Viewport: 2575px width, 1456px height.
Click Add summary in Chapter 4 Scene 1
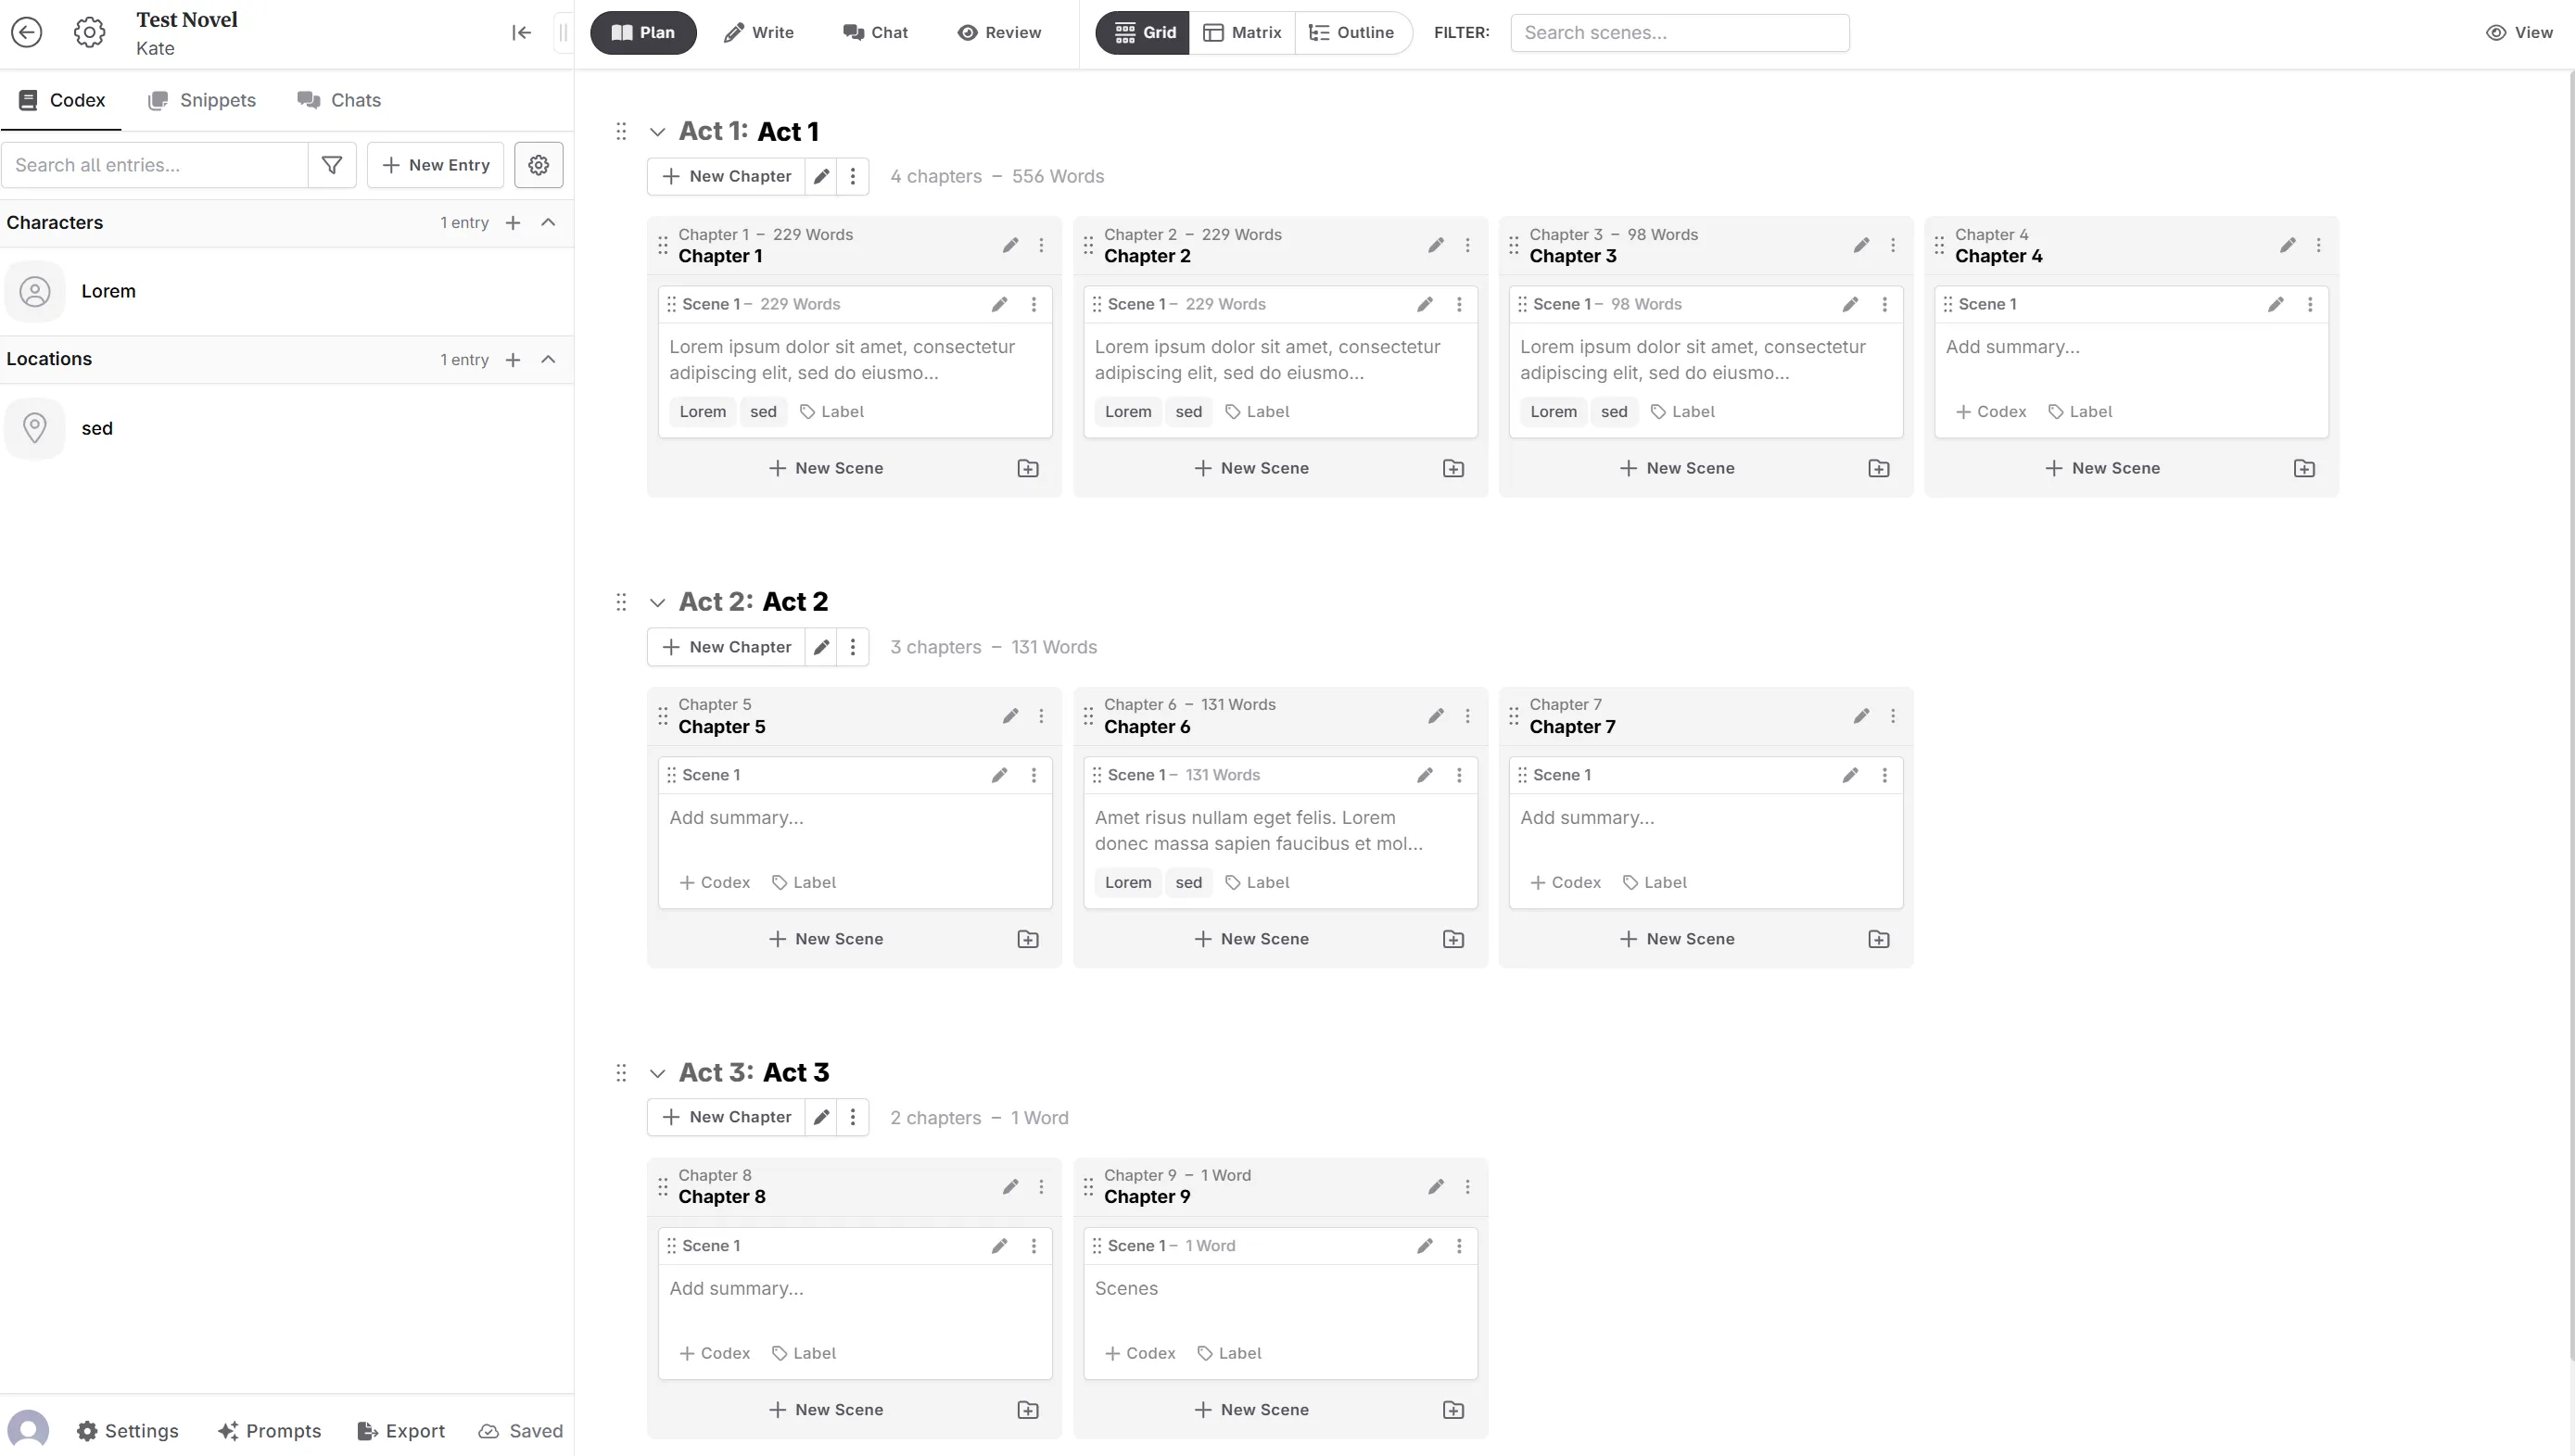tap(2012, 347)
